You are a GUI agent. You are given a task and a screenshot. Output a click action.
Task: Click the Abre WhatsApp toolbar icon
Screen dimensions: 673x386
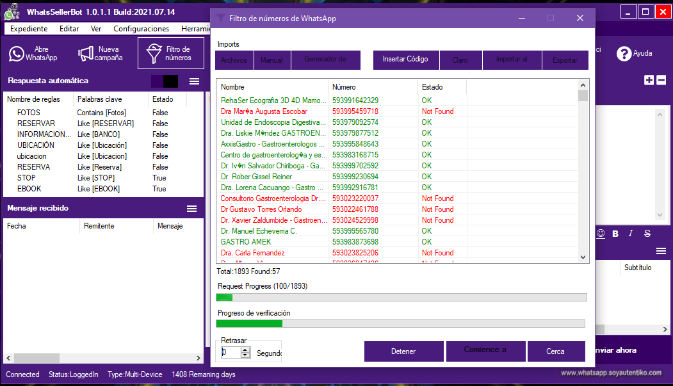[16, 54]
